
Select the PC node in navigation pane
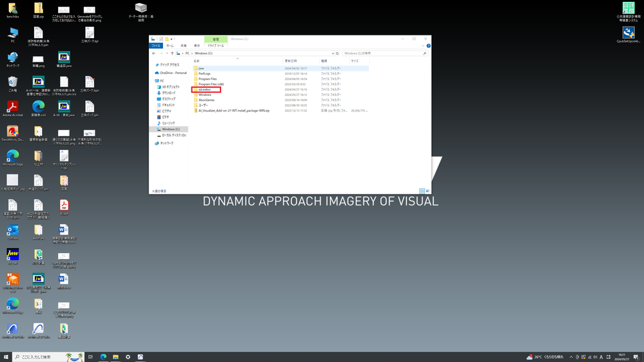162,81
